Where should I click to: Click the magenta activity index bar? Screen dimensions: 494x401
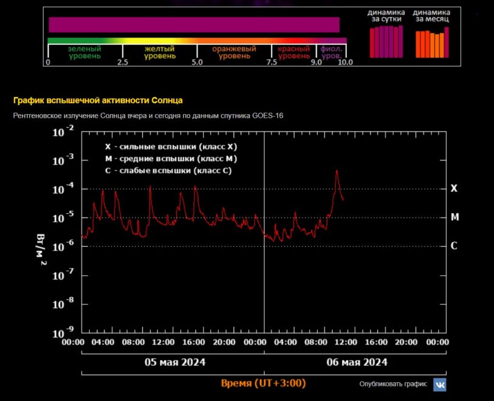[x=194, y=24]
